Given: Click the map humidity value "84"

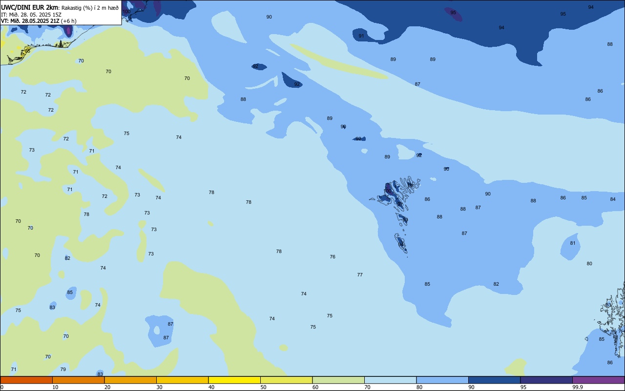Looking at the screenshot, I should coord(613,199).
